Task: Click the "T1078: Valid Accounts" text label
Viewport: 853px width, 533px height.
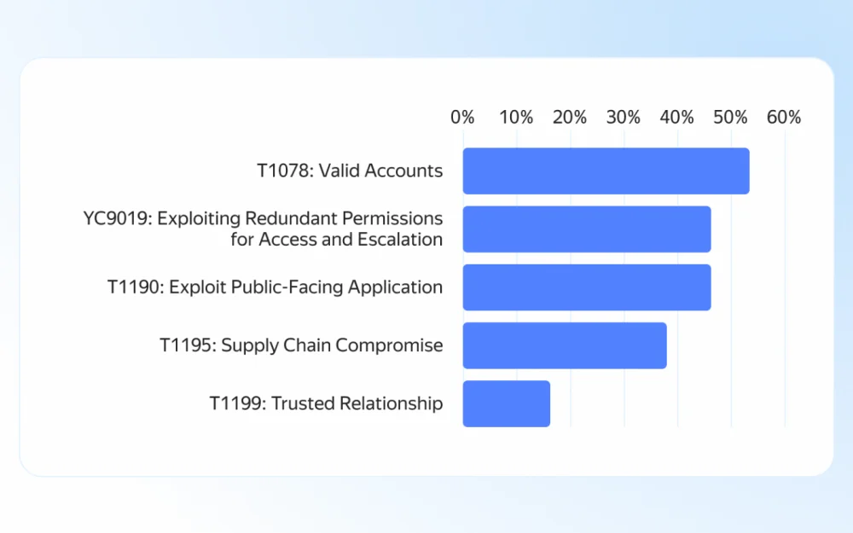Action: tap(350, 171)
